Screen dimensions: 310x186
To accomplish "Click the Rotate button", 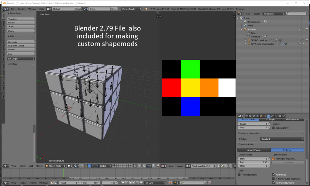I will tap(21, 23).
